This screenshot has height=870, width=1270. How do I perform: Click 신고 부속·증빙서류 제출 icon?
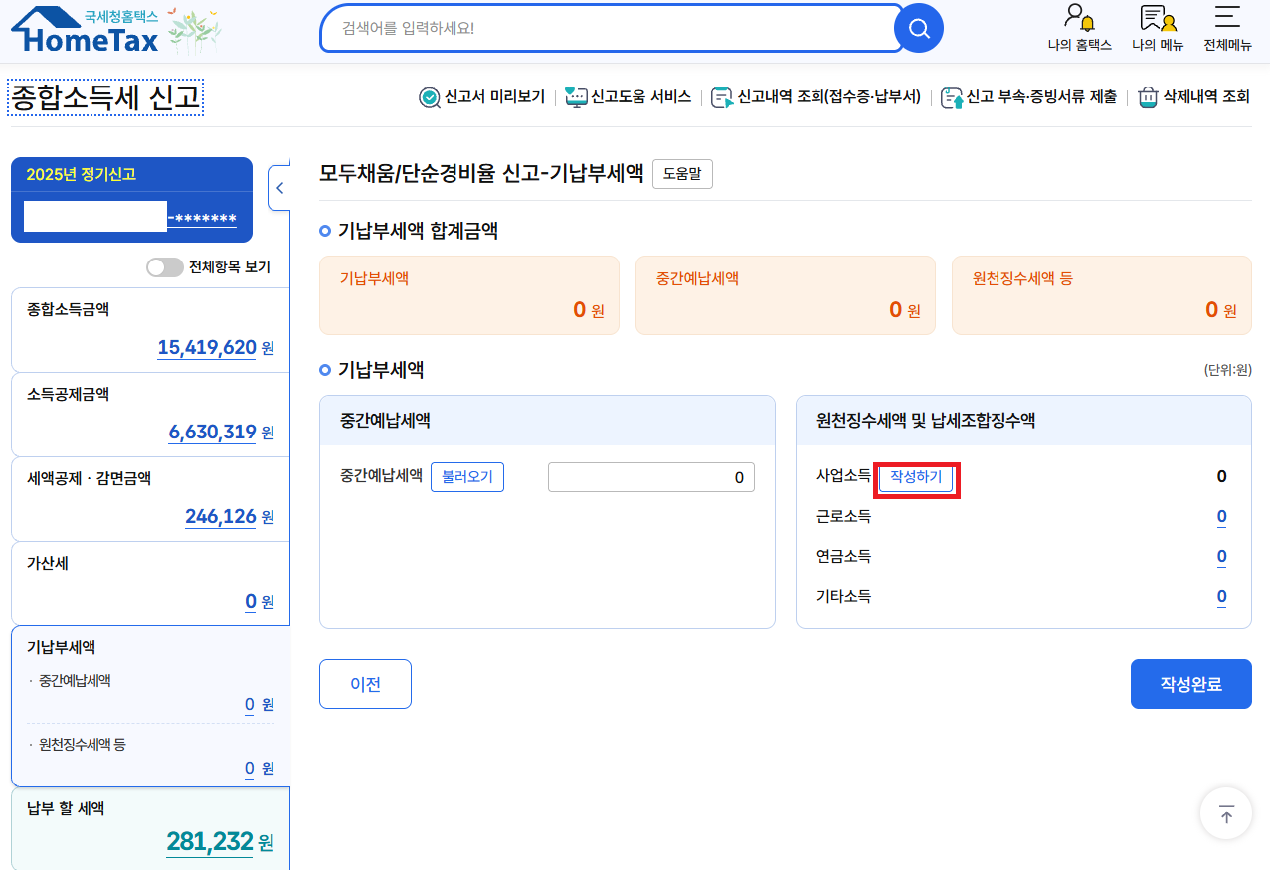click(952, 97)
